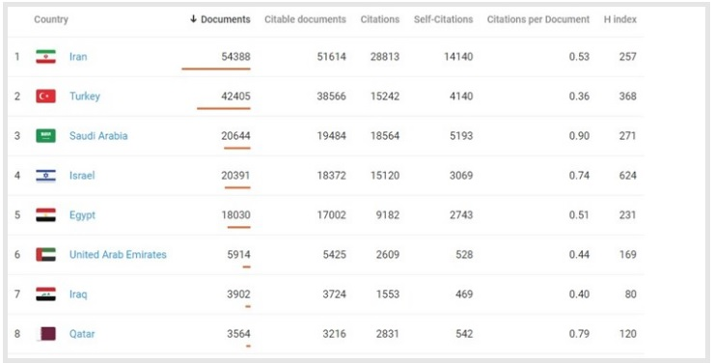Image resolution: width=714 pixels, height=364 pixels.
Task: Select self-citations value 4140
Action: click(x=461, y=97)
